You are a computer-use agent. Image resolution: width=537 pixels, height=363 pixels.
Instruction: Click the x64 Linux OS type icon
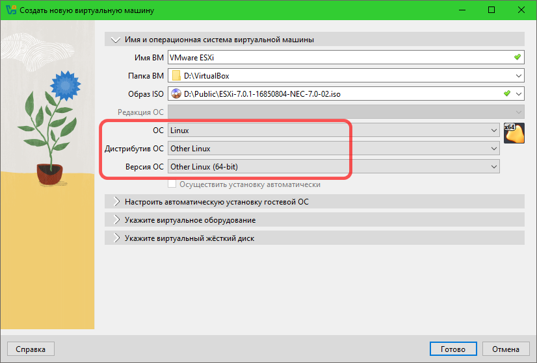514,132
